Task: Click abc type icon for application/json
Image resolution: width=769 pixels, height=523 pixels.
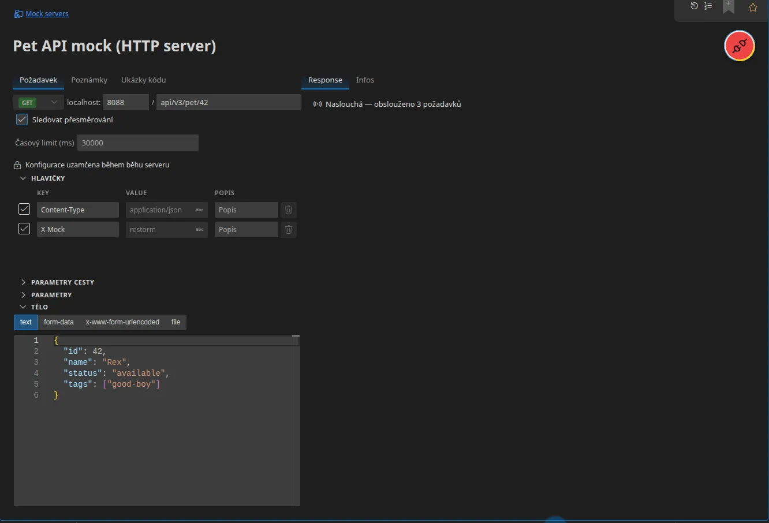Action: click(200, 210)
